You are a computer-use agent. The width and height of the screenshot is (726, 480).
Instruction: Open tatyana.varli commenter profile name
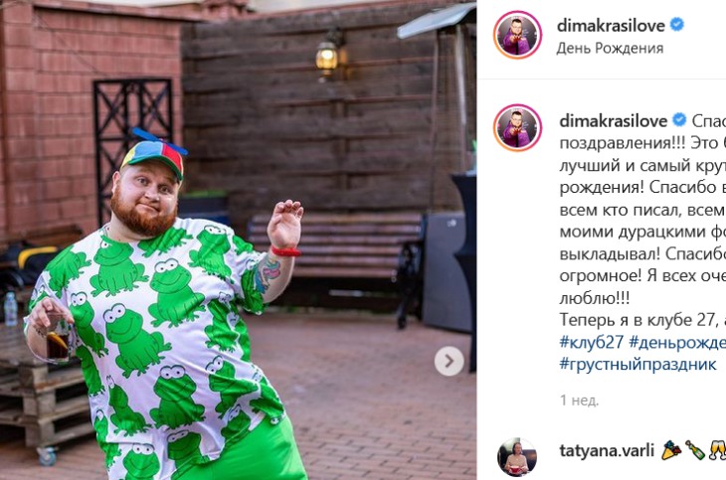click(x=607, y=450)
